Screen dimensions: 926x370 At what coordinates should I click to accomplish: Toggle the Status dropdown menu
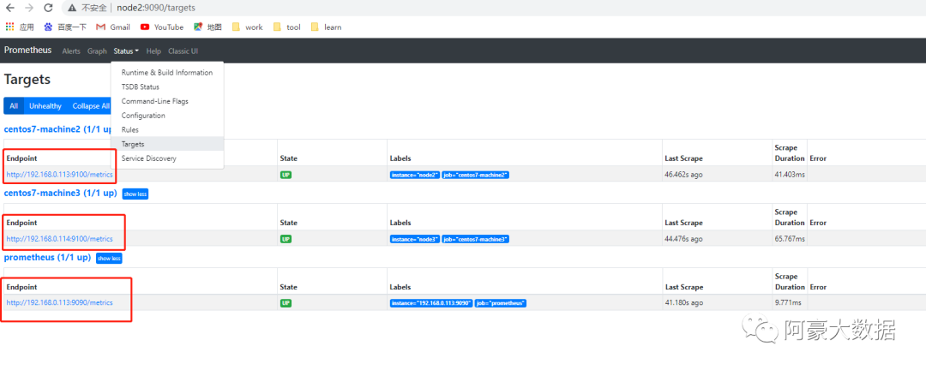point(126,51)
